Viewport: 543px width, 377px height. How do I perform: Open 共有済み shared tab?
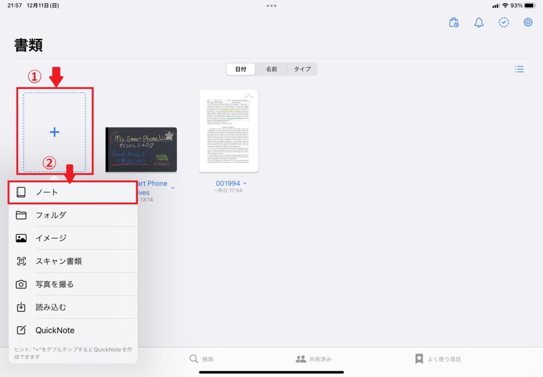coord(313,359)
